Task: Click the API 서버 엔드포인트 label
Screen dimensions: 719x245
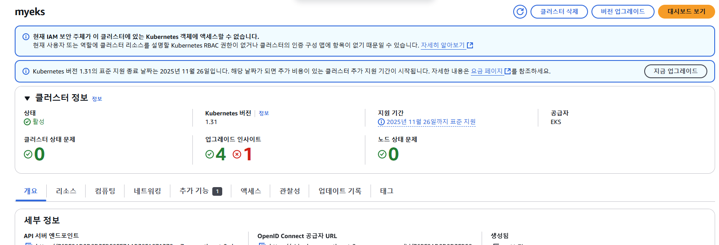Action: click(51, 236)
